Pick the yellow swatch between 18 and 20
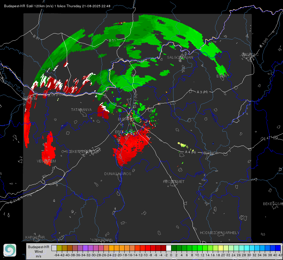The width and height of the screenshot is (283, 260). [221, 248]
